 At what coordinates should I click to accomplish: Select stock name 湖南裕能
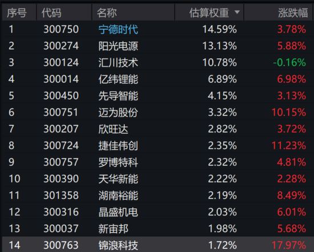(x=118, y=195)
